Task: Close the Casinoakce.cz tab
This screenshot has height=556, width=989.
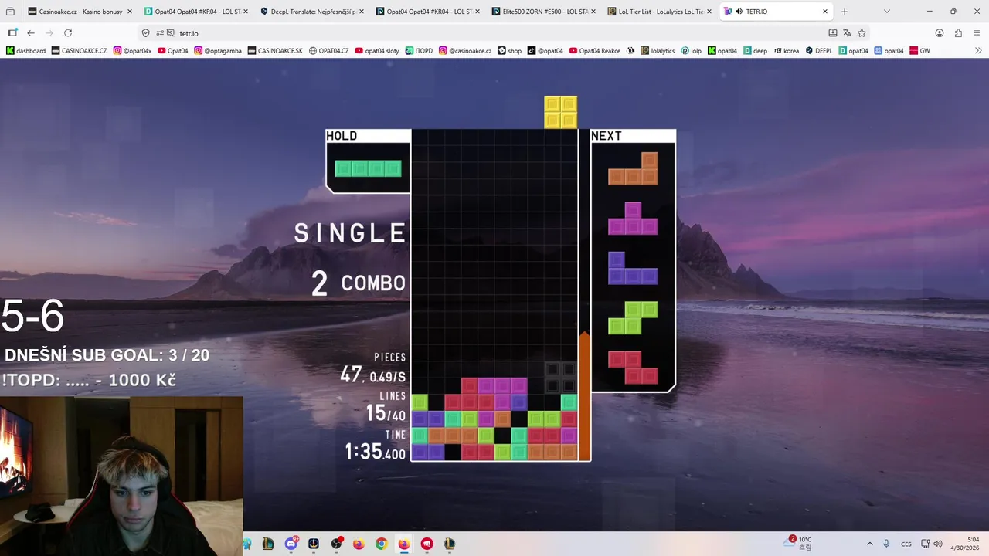Action: coord(129,12)
